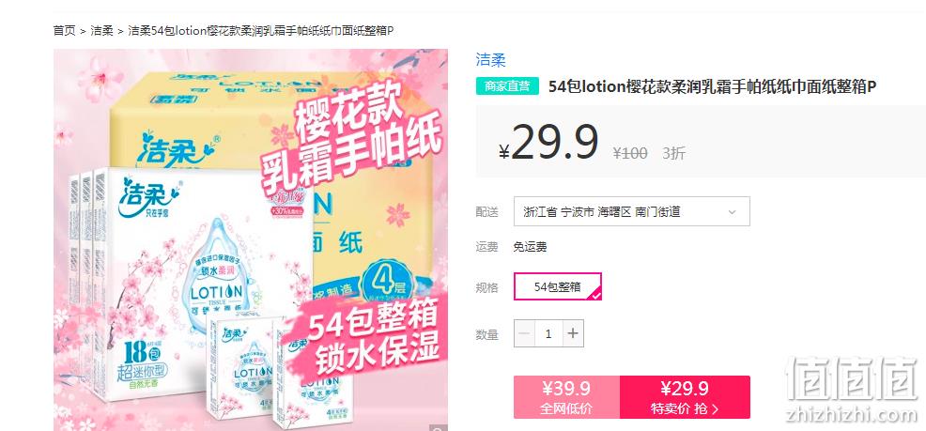Go to 首页 in breadcrumb

tap(65, 31)
